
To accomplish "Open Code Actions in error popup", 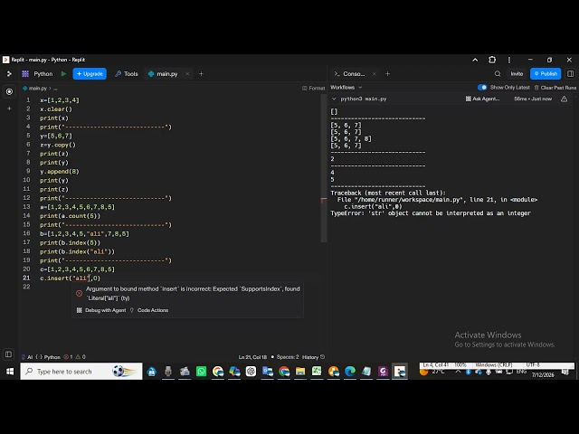I will (x=149, y=310).
